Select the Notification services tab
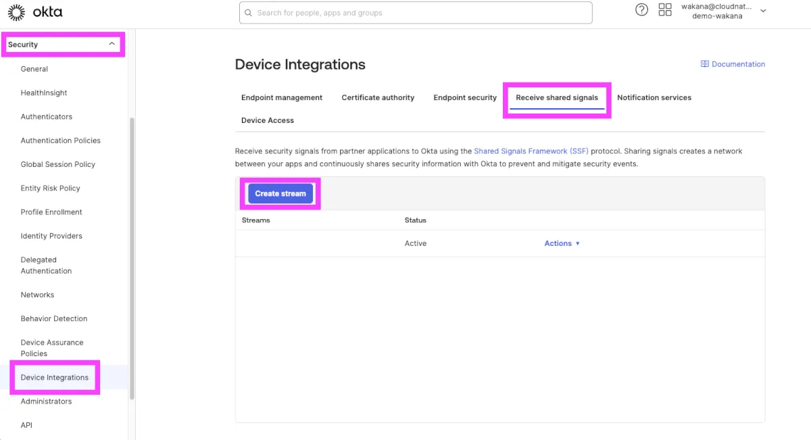 click(654, 97)
